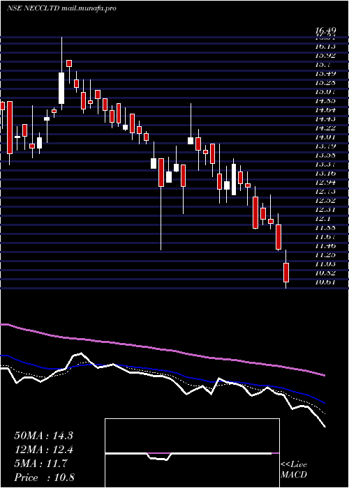349x488 pixels.
Task: Select the 16.13 price axis label
Action: pyautogui.click(x=325, y=47)
